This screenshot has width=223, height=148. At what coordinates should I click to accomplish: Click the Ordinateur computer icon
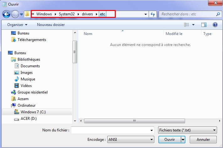coord(13,105)
